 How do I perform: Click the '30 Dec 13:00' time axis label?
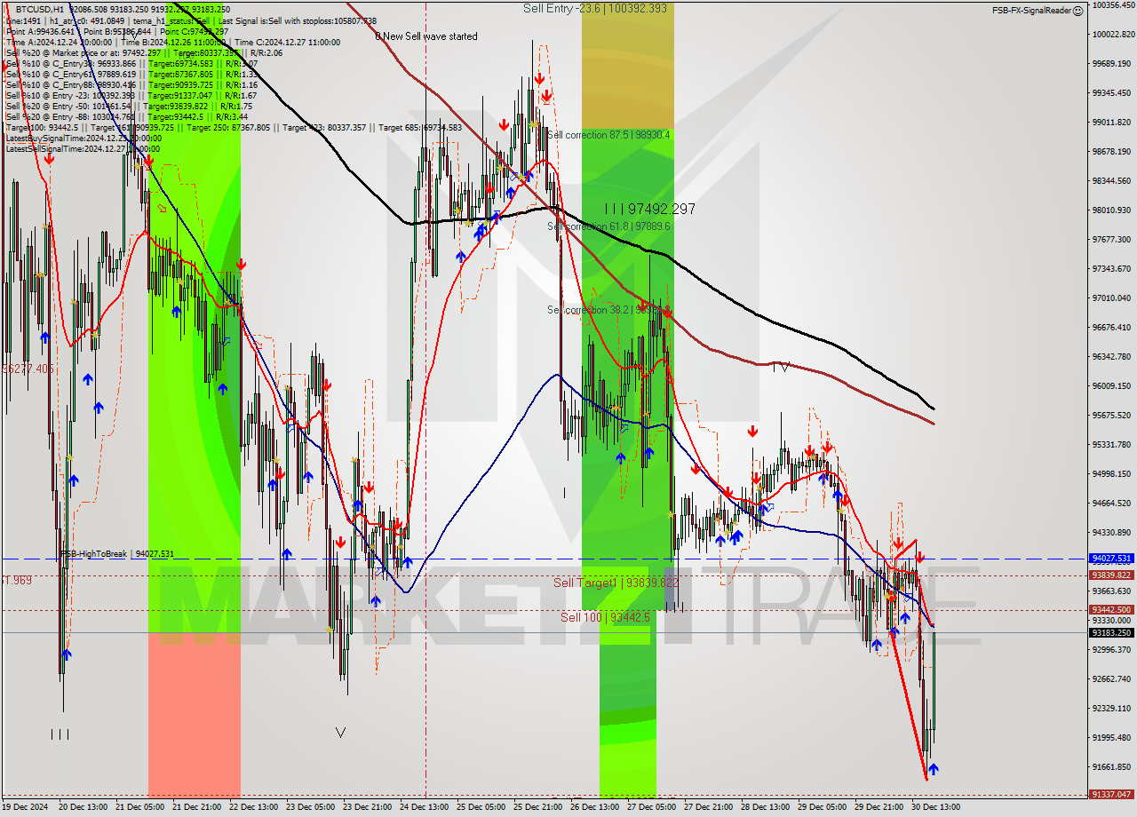tap(936, 807)
